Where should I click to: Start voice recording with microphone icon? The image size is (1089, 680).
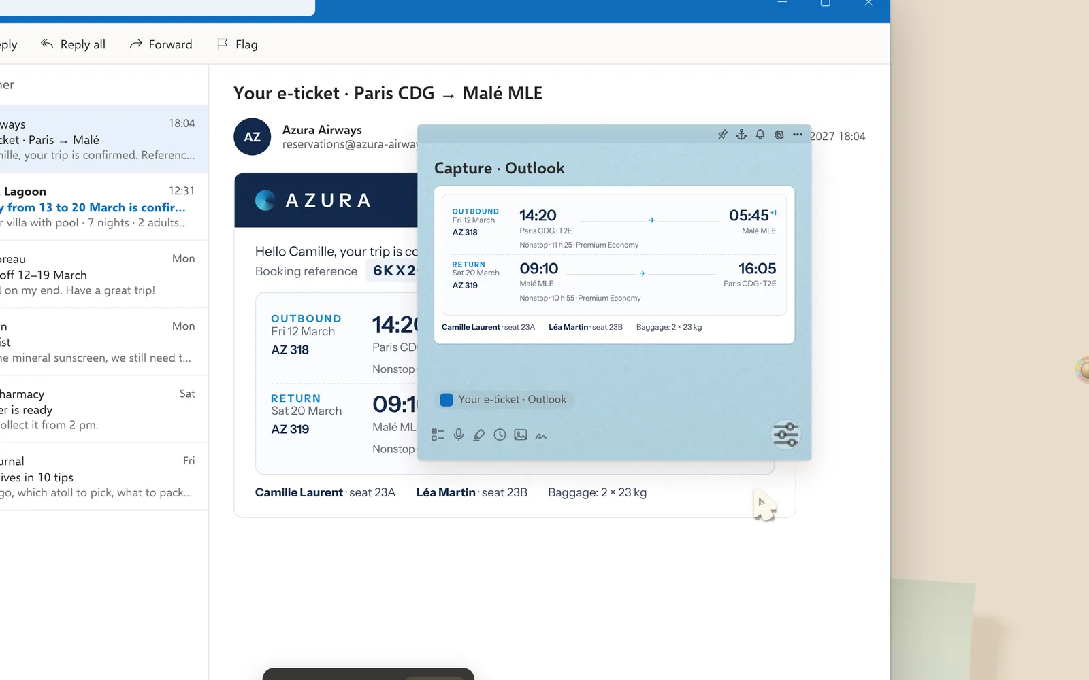pyautogui.click(x=459, y=435)
